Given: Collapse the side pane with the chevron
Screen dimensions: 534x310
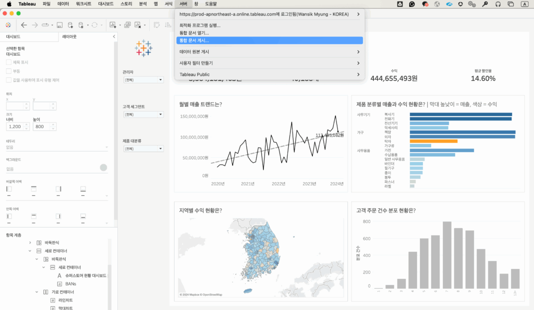Looking at the screenshot, I should coord(114,37).
